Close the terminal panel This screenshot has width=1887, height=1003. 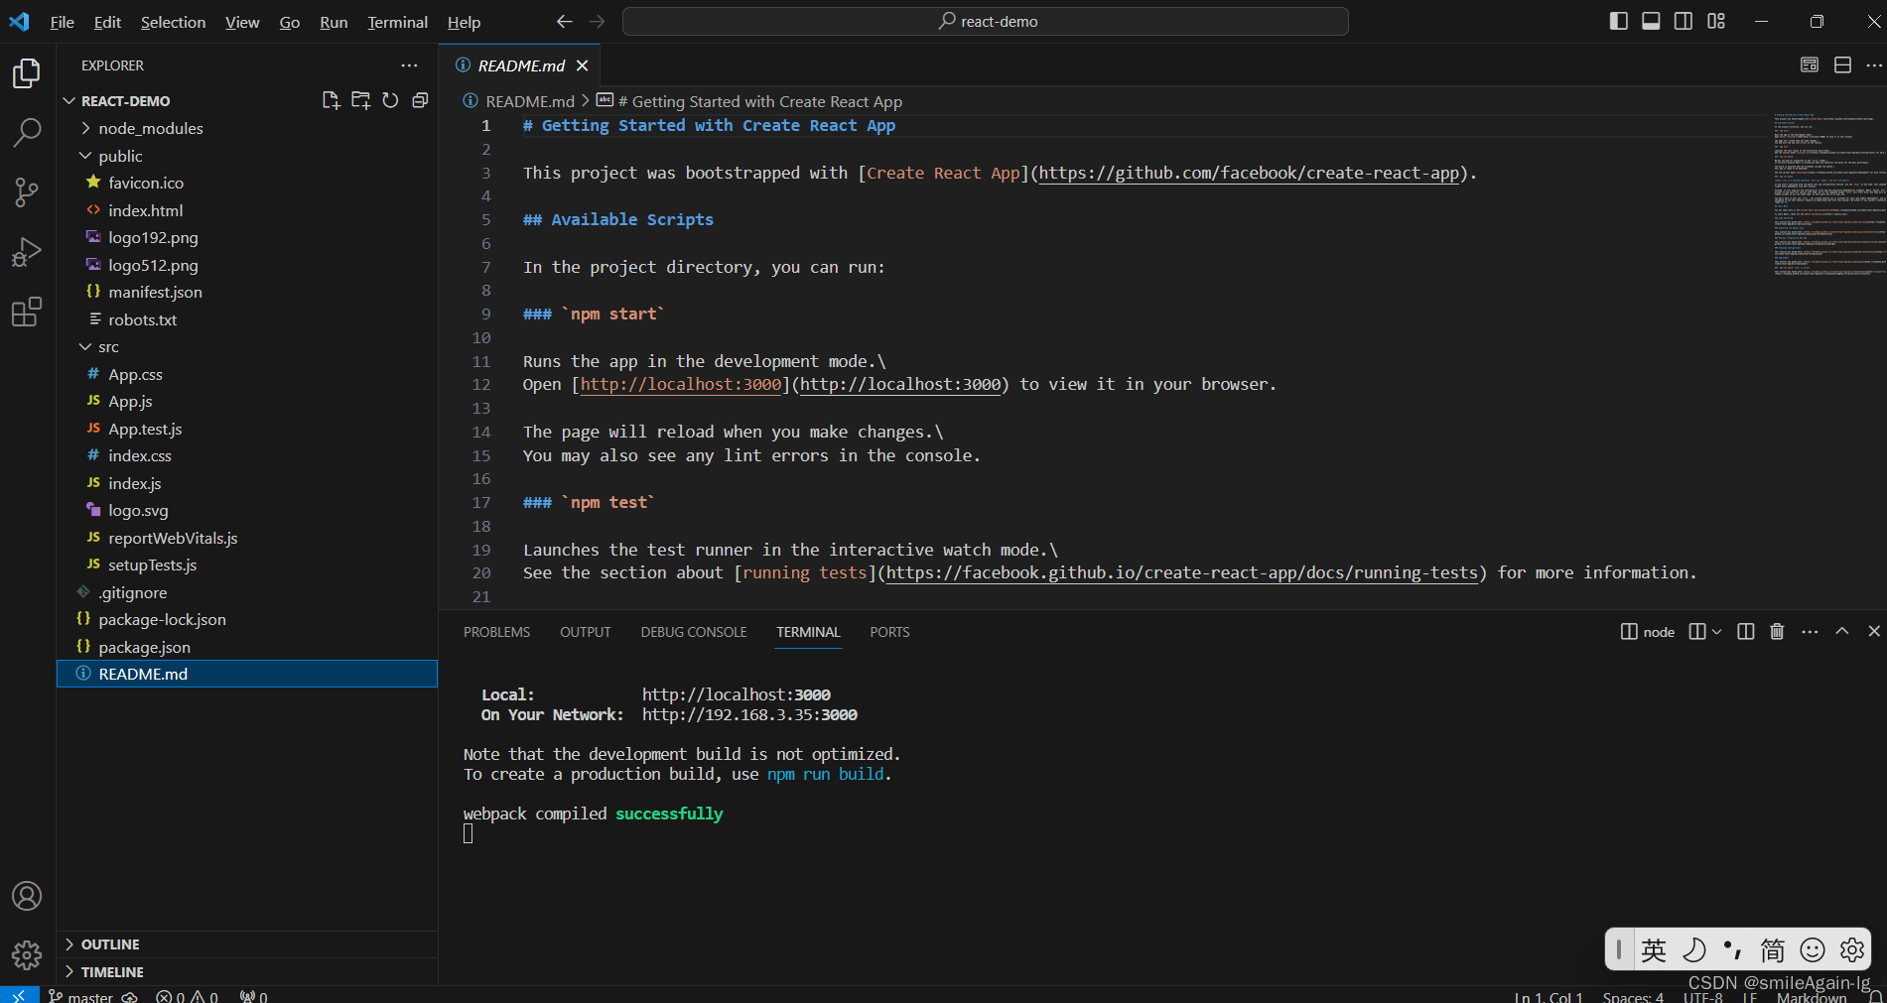click(x=1873, y=632)
